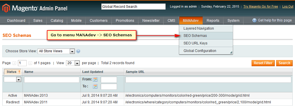This screenshot has height=108, width=295.
Task: Click the MANAdev 2011 row name
Action: click(x=36, y=102)
